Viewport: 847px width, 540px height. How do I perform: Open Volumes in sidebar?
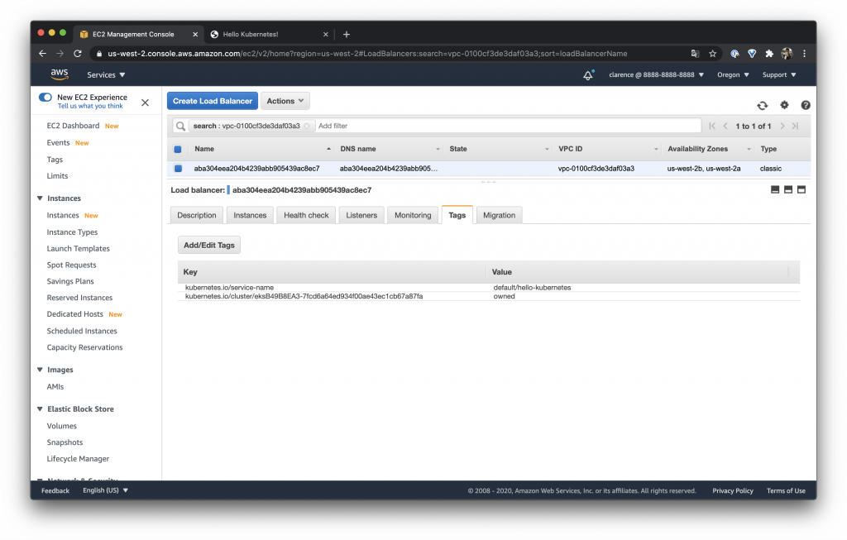(x=61, y=426)
